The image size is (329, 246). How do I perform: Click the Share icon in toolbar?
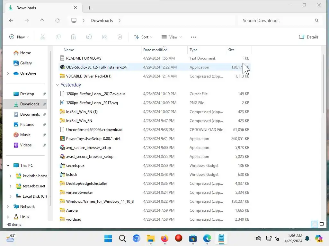[x=104, y=37]
